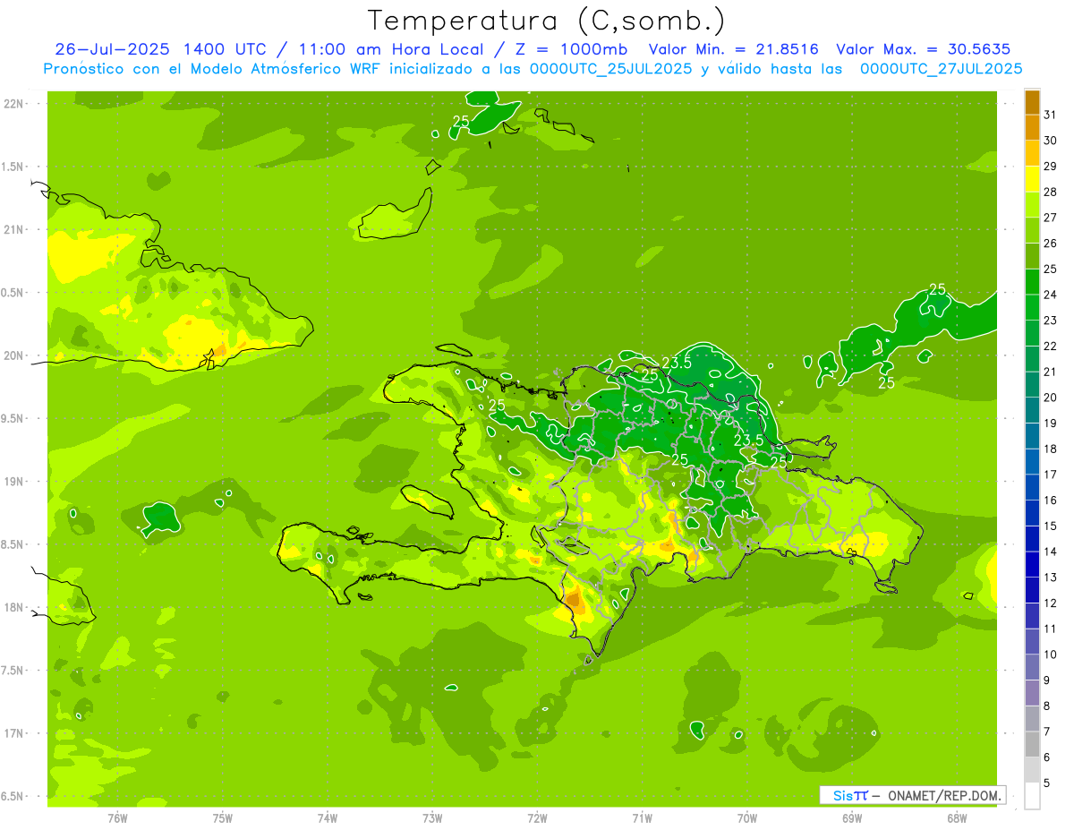Click the 18N latitude axis label

click(x=14, y=608)
